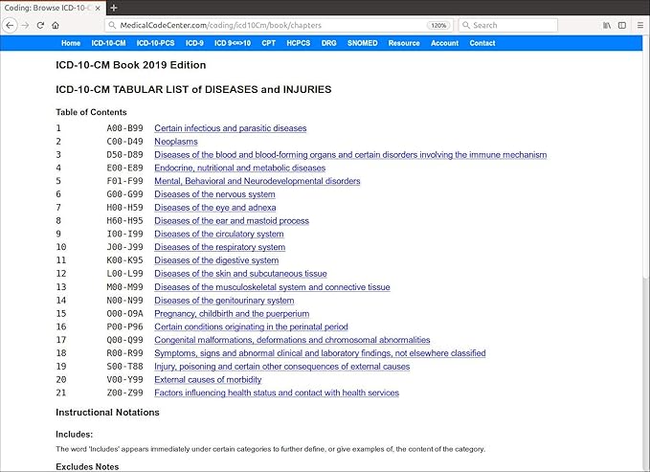The height and width of the screenshot is (472, 650).
Task: Click the magnifier icon in the address bar
Action: [112, 25]
